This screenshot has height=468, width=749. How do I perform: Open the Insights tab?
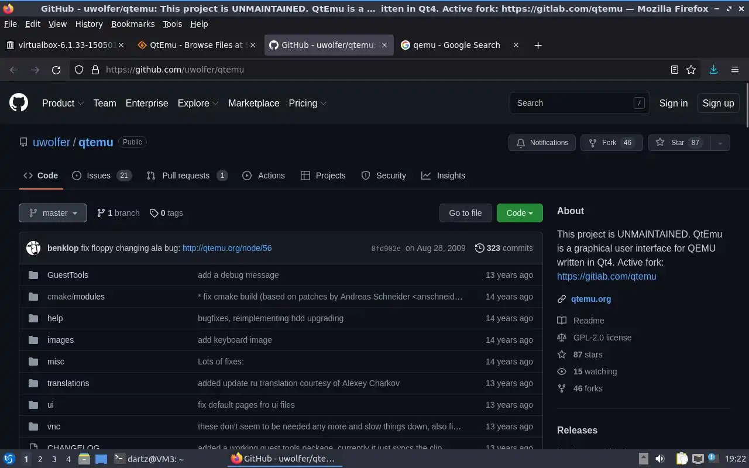tap(443, 175)
